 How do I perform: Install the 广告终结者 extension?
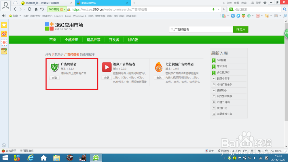(54, 78)
